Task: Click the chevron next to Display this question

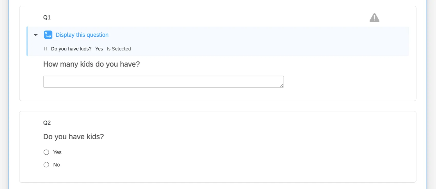Action: [35, 35]
